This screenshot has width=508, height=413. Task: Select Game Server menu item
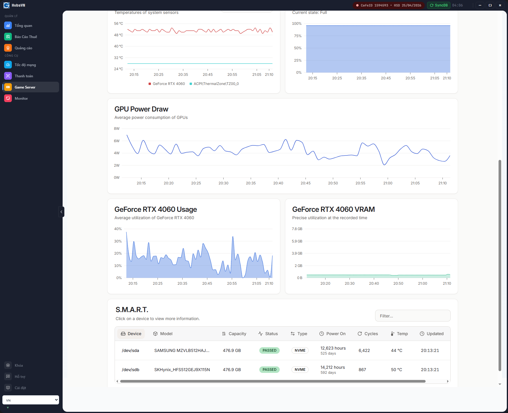tap(25, 87)
